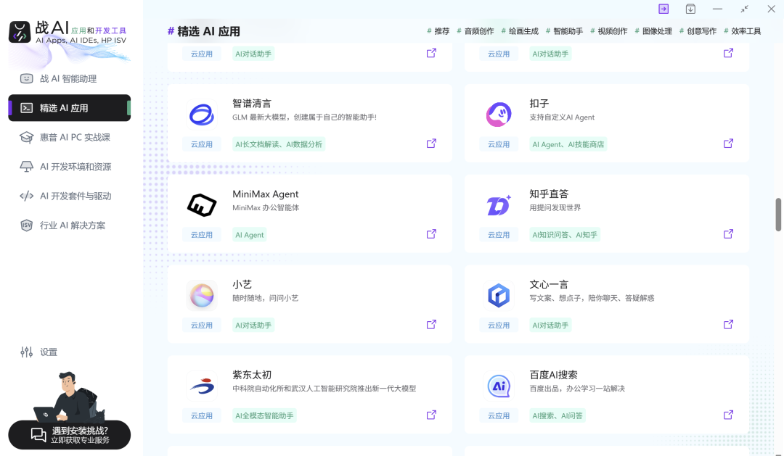The image size is (784, 456).
Task: Click the 知乎直答 logo icon
Action: (x=498, y=203)
